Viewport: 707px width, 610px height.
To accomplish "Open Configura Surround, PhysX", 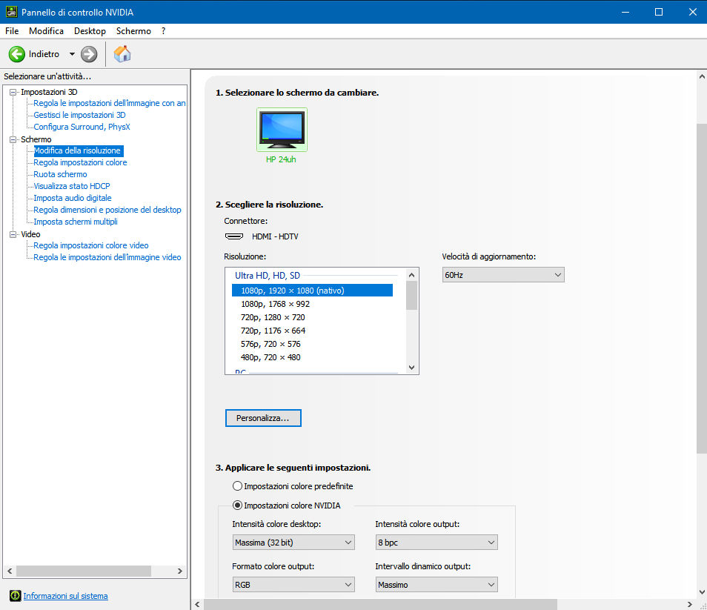I will [x=82, y=127].
